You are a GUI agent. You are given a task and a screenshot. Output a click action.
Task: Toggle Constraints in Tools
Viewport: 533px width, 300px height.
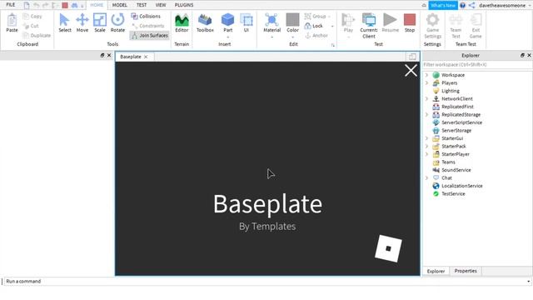148,26
